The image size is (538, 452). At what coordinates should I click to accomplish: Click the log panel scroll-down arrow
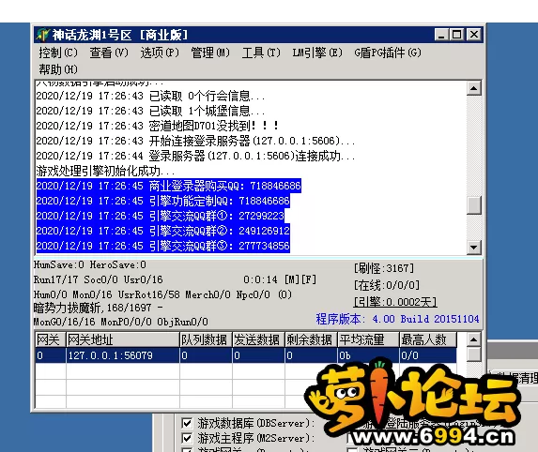point(474,247)
